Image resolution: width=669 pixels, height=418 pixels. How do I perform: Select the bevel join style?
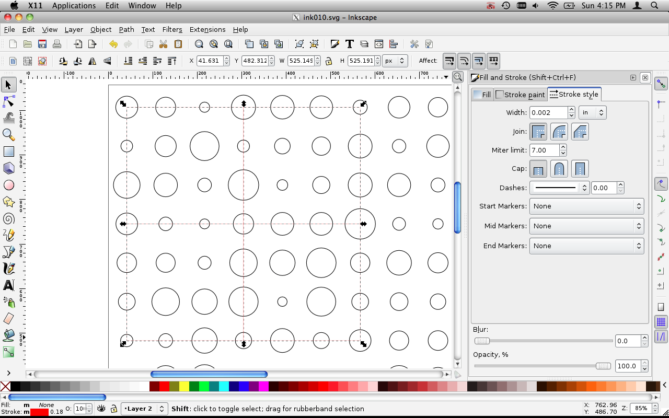click(580, 132)
